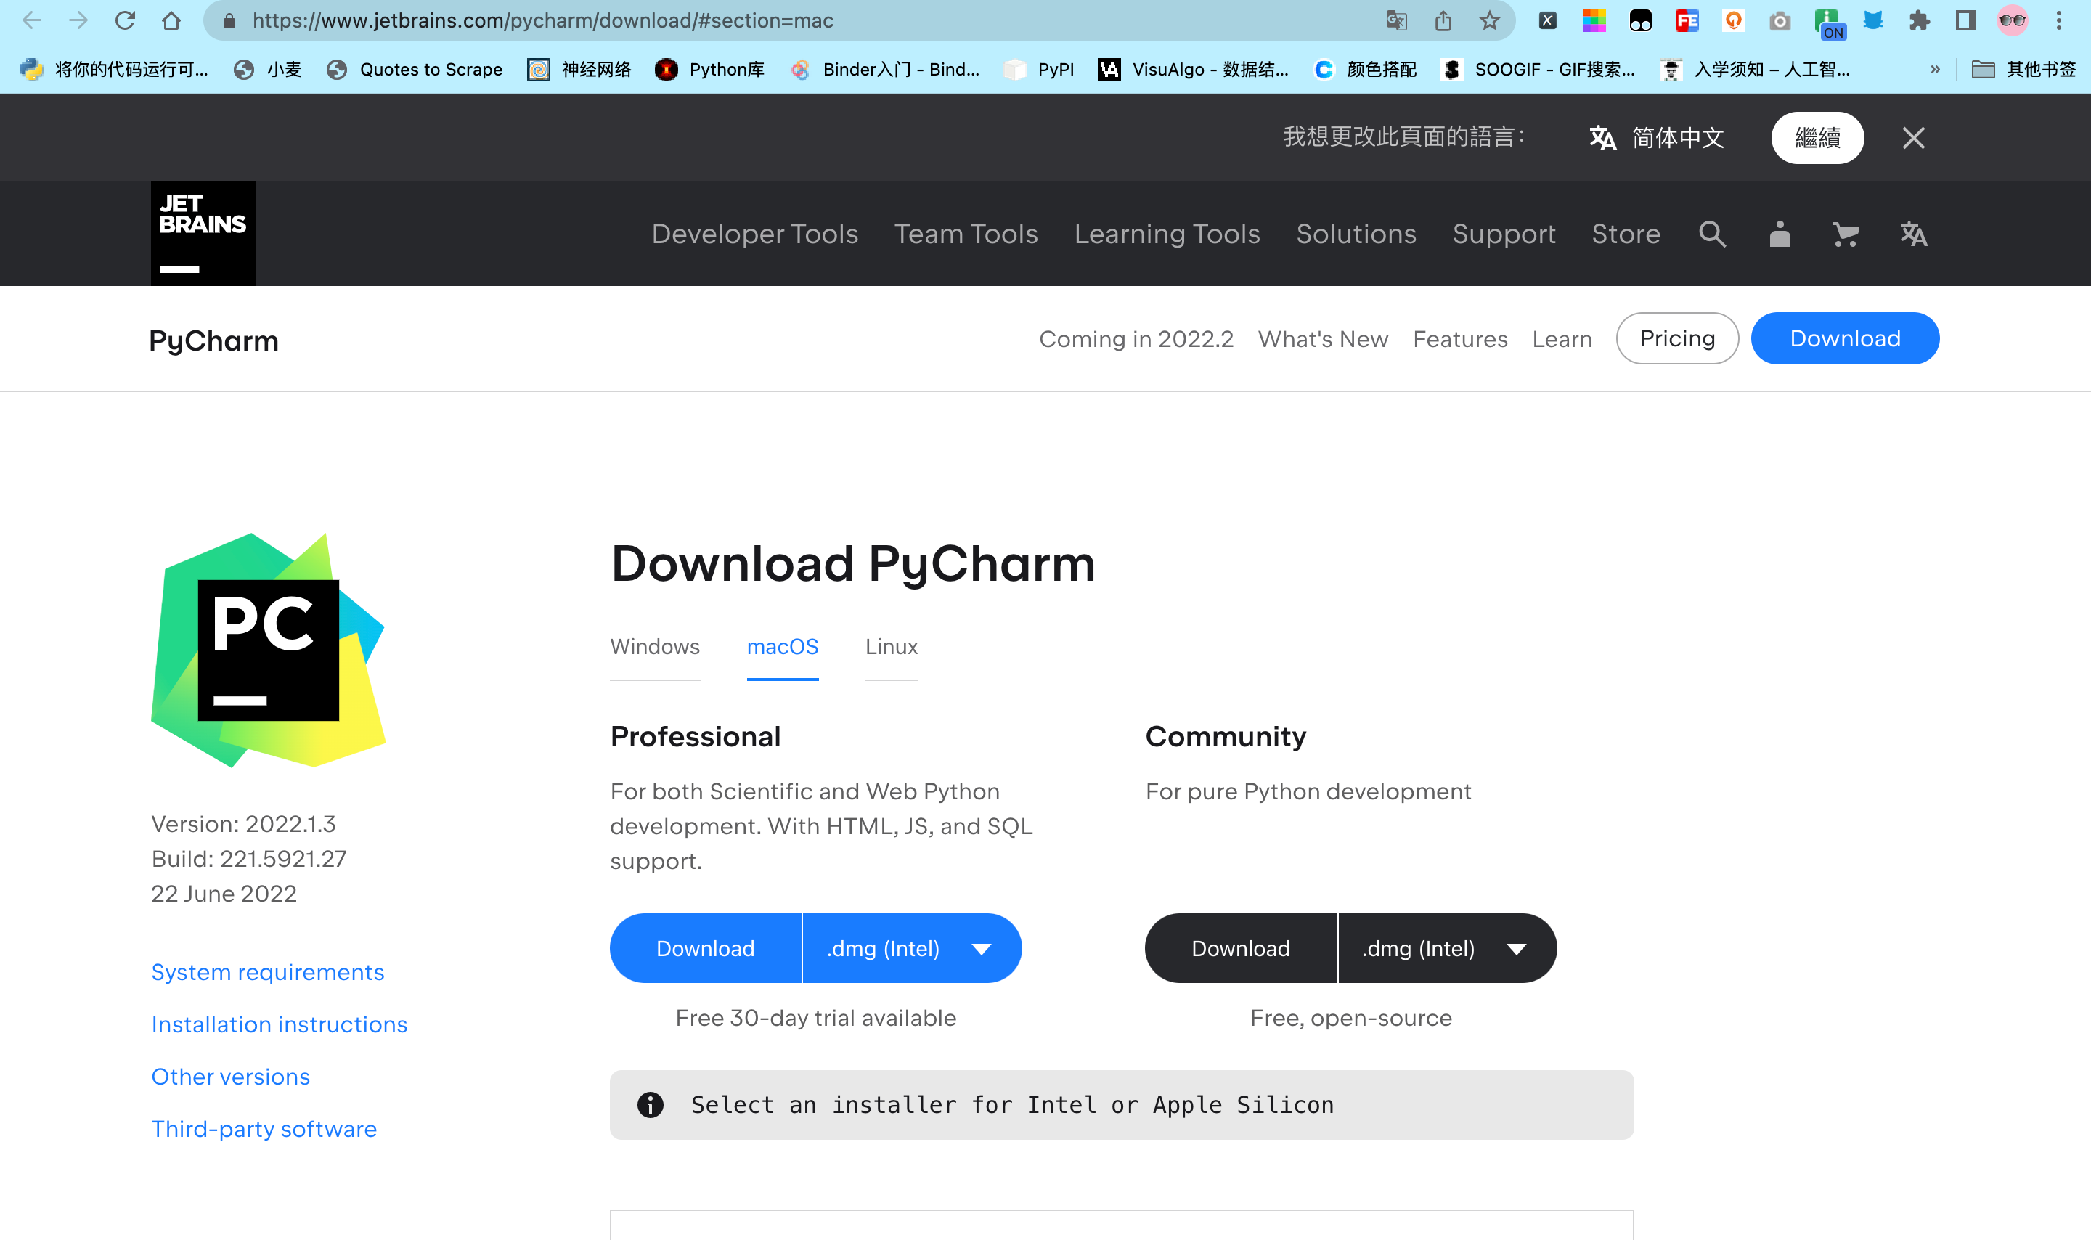Open the Learning Tools menu

1166,234
